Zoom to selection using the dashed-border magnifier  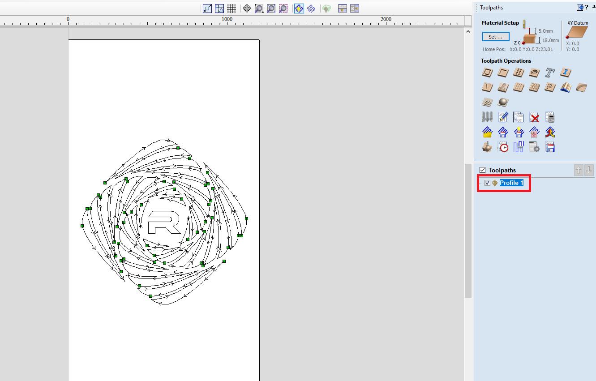pos(283,9)
